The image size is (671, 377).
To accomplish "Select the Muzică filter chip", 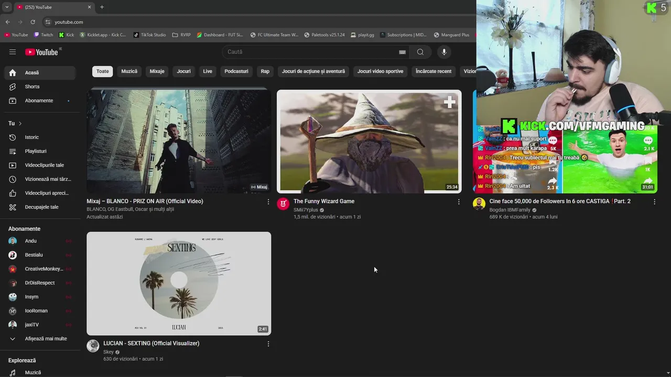I will pyautogui.click(x=129, y=71).
